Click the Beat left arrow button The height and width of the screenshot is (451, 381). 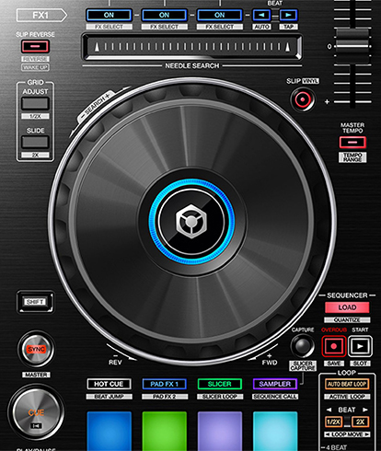[261, 15]
